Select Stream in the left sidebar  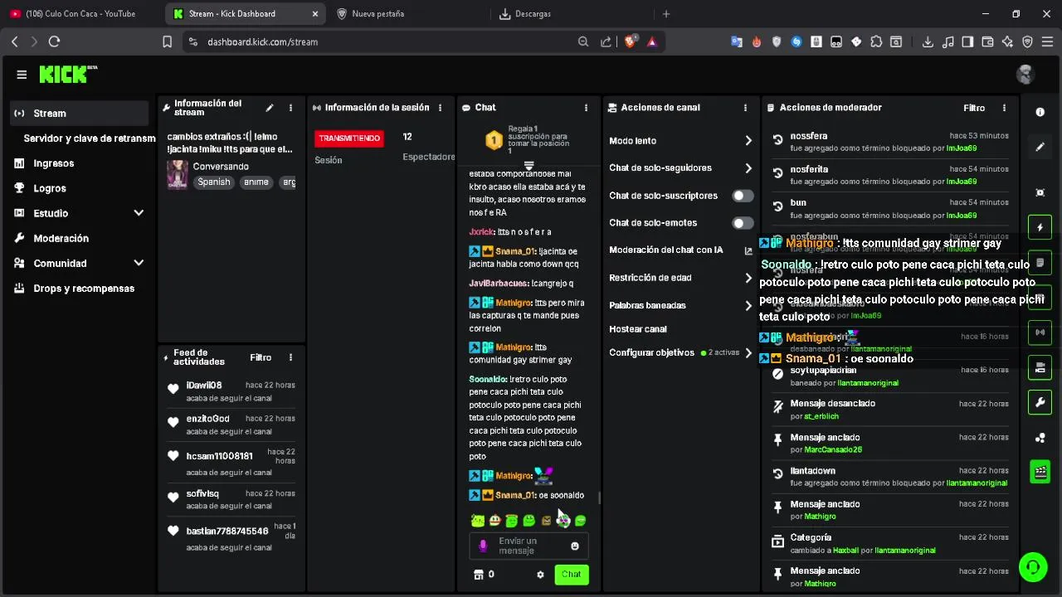[x=80, y=114]
